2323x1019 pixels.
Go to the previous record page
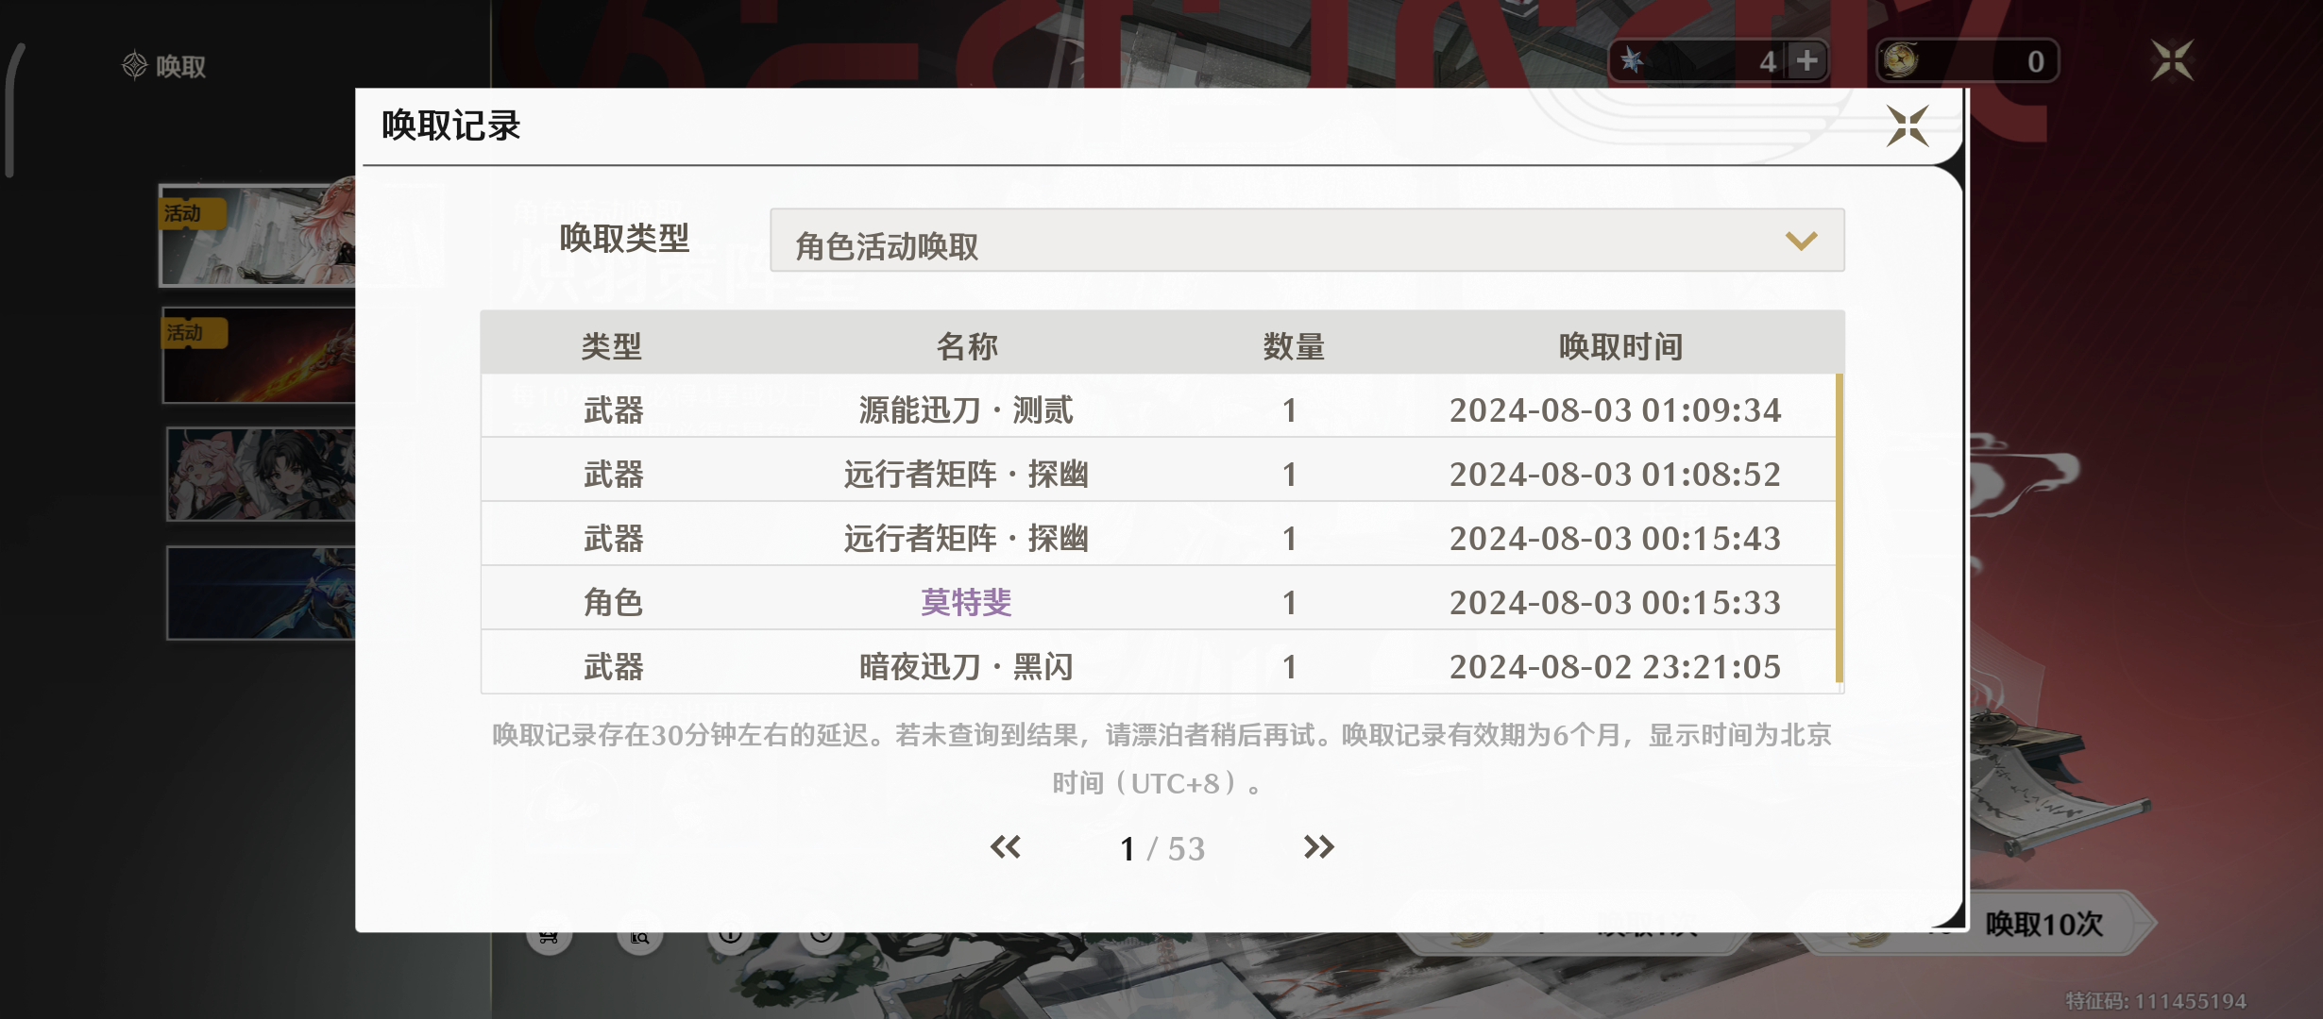1005,846
